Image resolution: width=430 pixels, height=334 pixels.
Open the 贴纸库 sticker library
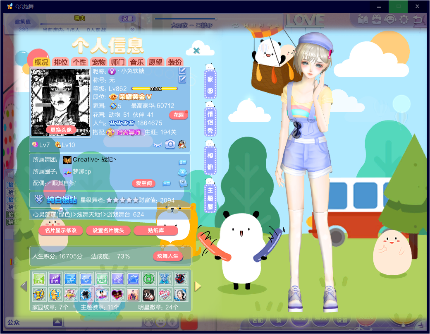(x=156, y=231)
